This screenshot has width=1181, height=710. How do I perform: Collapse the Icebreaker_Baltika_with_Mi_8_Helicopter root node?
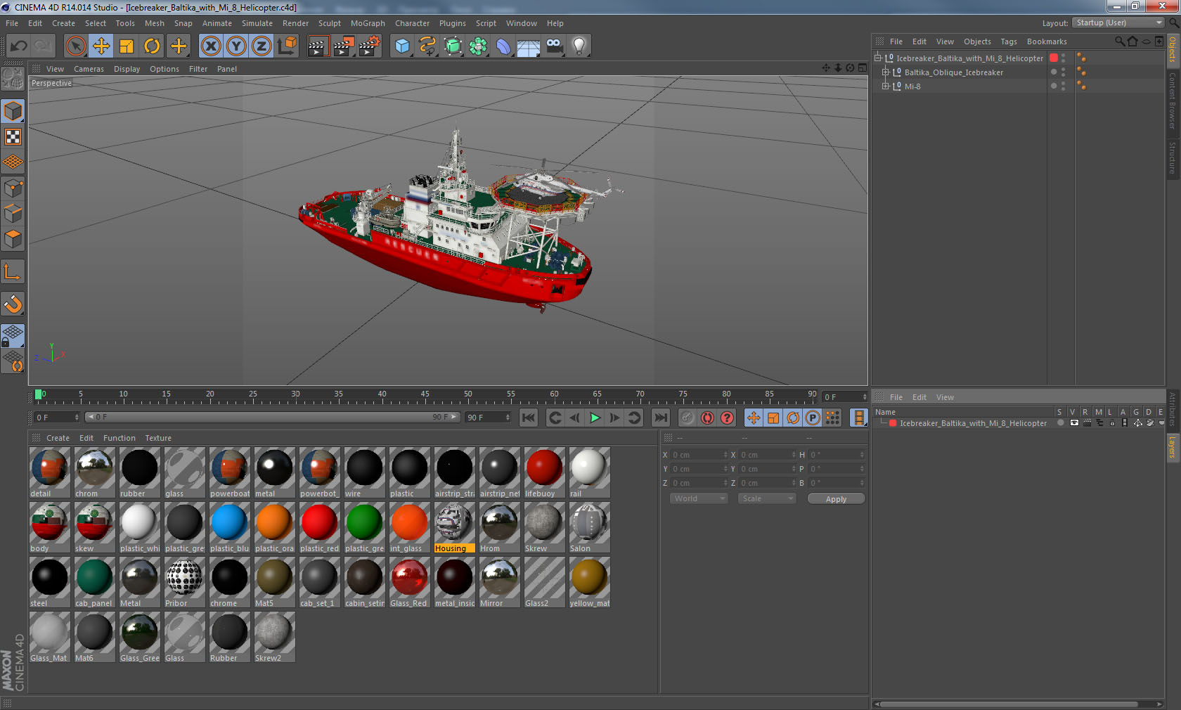coord(877,58)
